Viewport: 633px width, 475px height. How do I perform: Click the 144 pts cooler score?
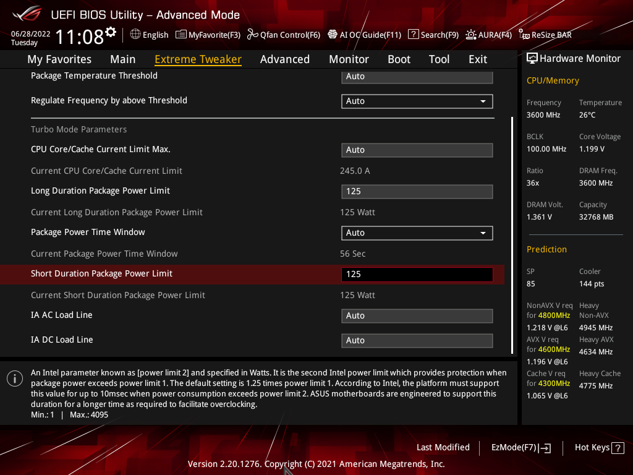click(x=592, y=283)
